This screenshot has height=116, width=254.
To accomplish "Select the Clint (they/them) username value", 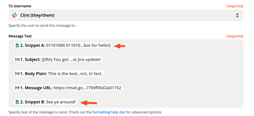I will (37, 15).
